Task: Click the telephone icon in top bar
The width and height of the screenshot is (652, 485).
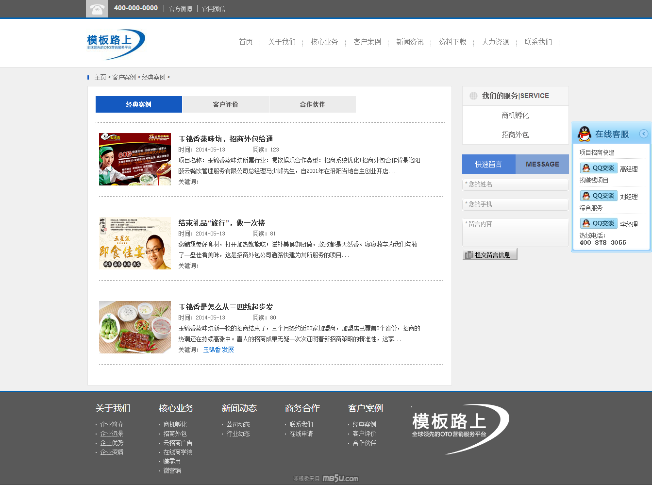Action: (x=97, y=9)
